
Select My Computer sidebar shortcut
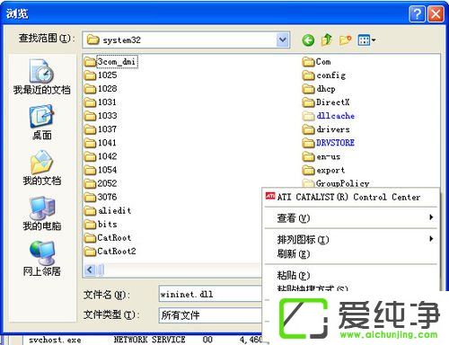41,213
